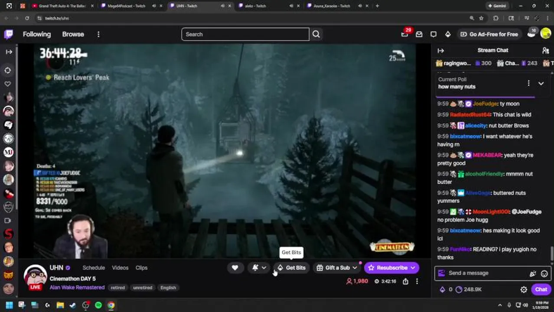This screenshot has height=312, width=554.
Task: Click bixcatmeow's 'I want whatever he's having' username
Action: [x=465, y=136]
